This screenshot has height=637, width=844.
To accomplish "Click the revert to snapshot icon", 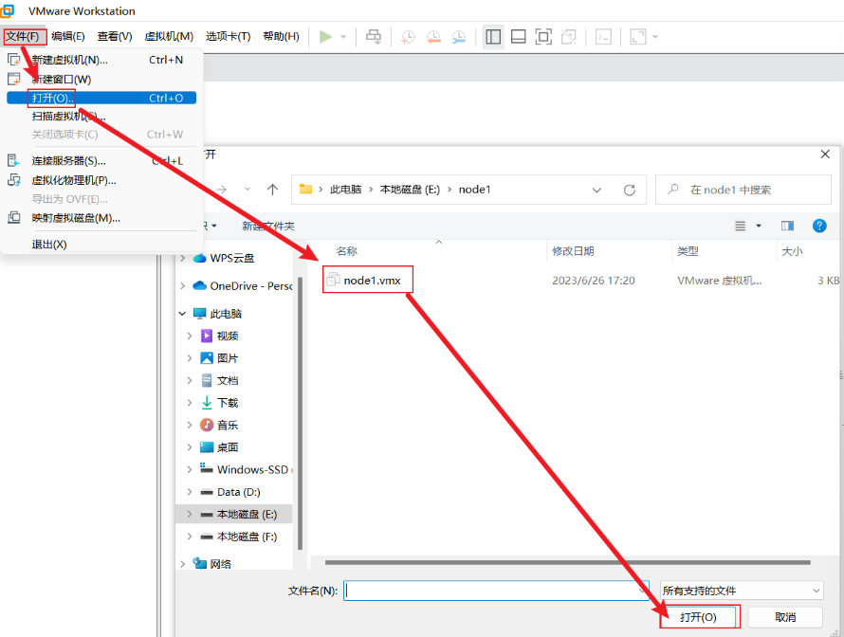I will click(x=433, y=37).
